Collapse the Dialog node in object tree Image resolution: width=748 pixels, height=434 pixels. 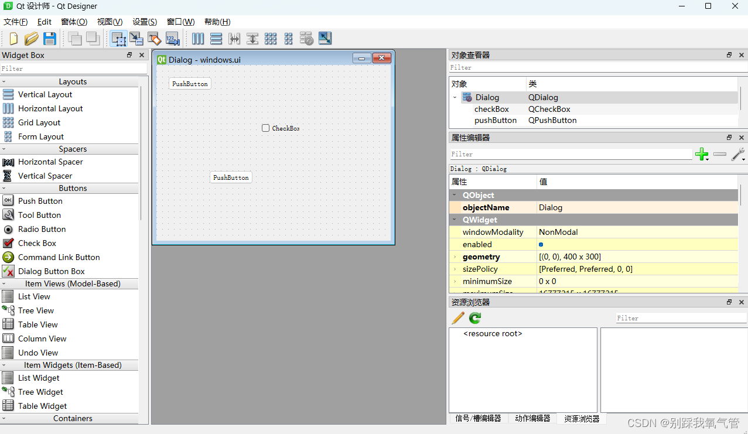click(455, 97)
